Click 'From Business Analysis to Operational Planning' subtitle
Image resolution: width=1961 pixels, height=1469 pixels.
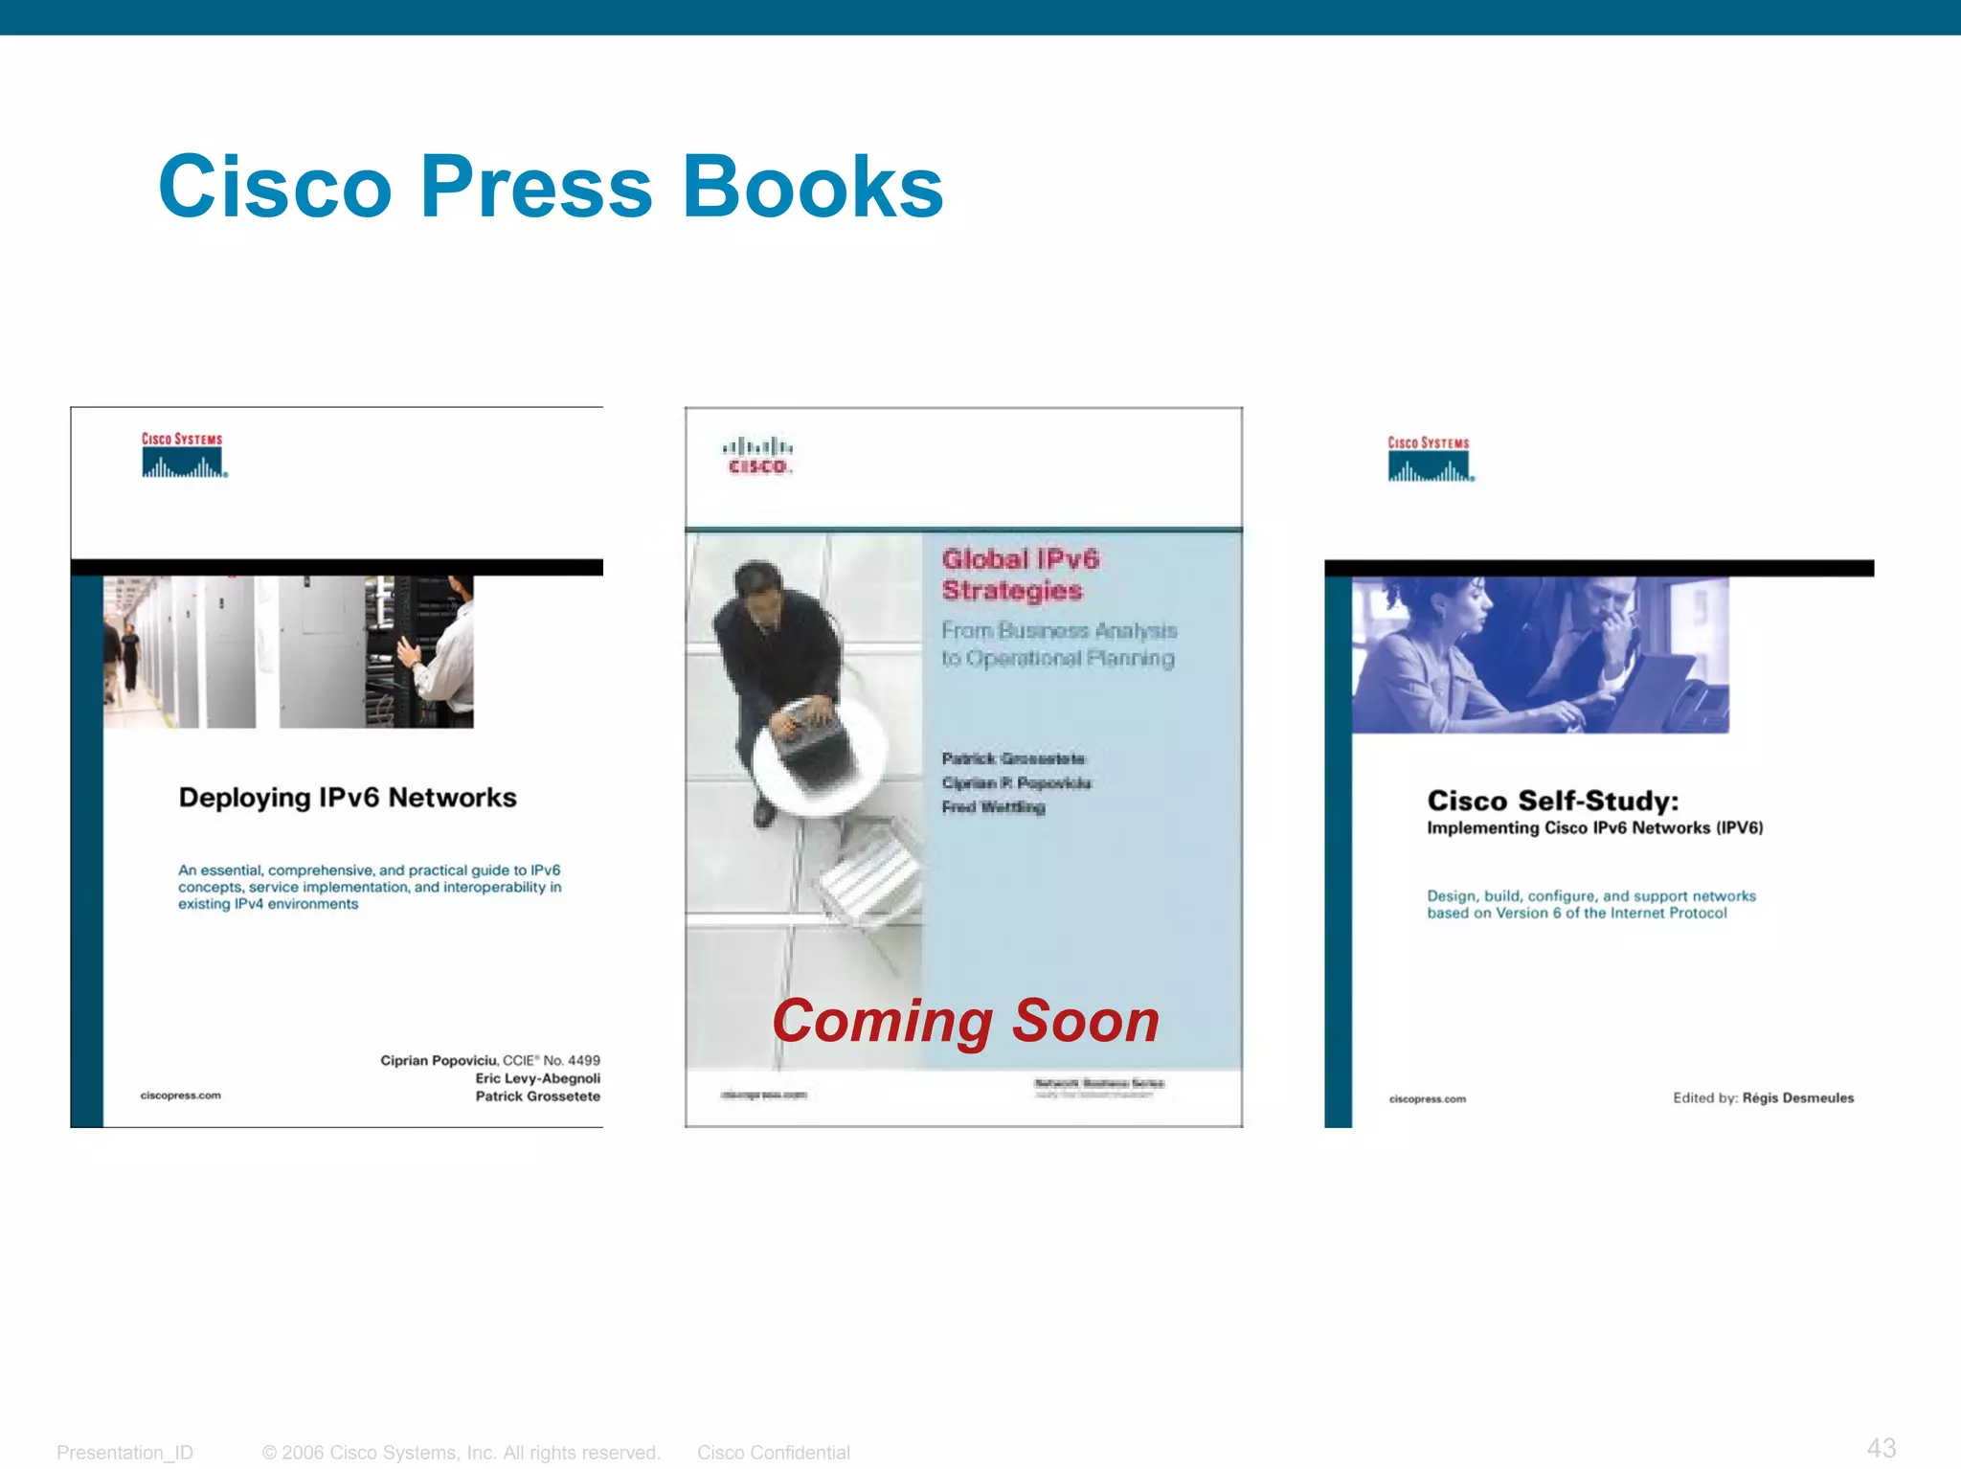[x=1059, y=644]
